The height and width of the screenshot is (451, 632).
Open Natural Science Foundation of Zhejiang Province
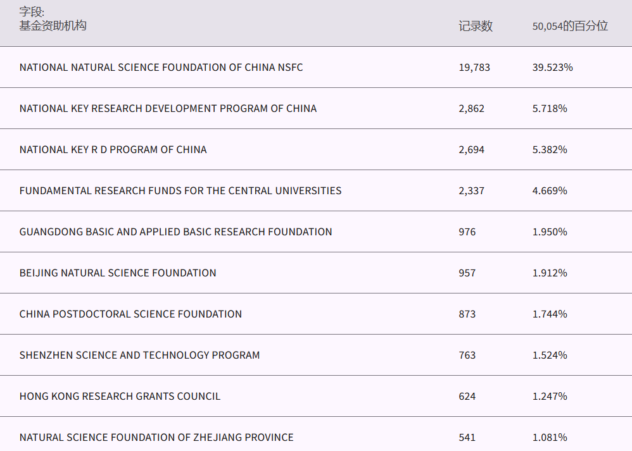point(156,437)
